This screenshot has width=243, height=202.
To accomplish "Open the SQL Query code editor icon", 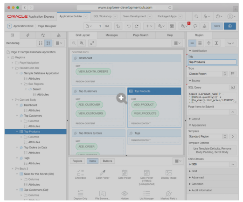I will [233, 87].
